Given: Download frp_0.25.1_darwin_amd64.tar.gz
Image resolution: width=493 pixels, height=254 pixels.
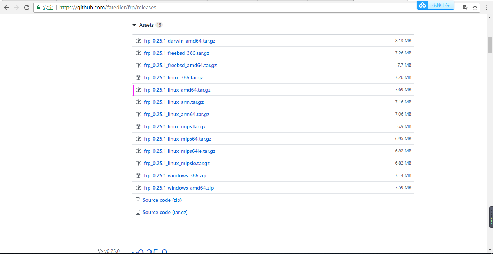Looking at the screenshot, I should [x=179, y=41].
